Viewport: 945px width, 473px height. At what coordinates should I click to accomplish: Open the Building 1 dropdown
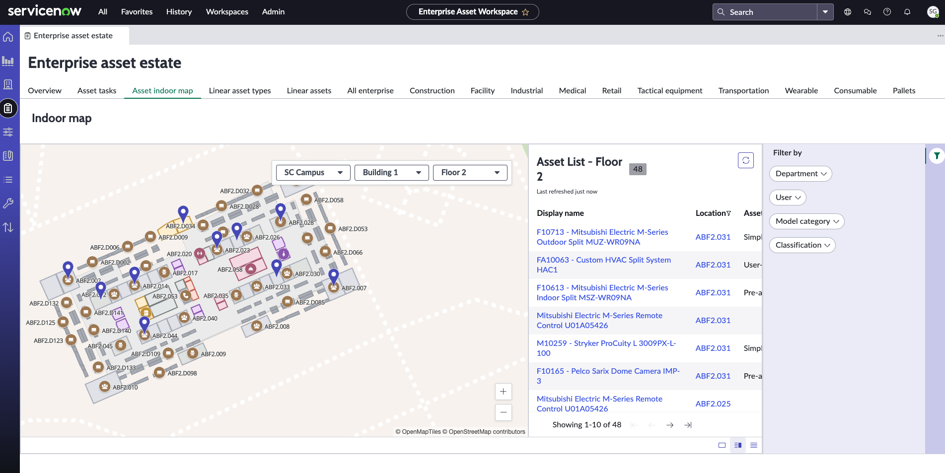click(x=392, y=172)
